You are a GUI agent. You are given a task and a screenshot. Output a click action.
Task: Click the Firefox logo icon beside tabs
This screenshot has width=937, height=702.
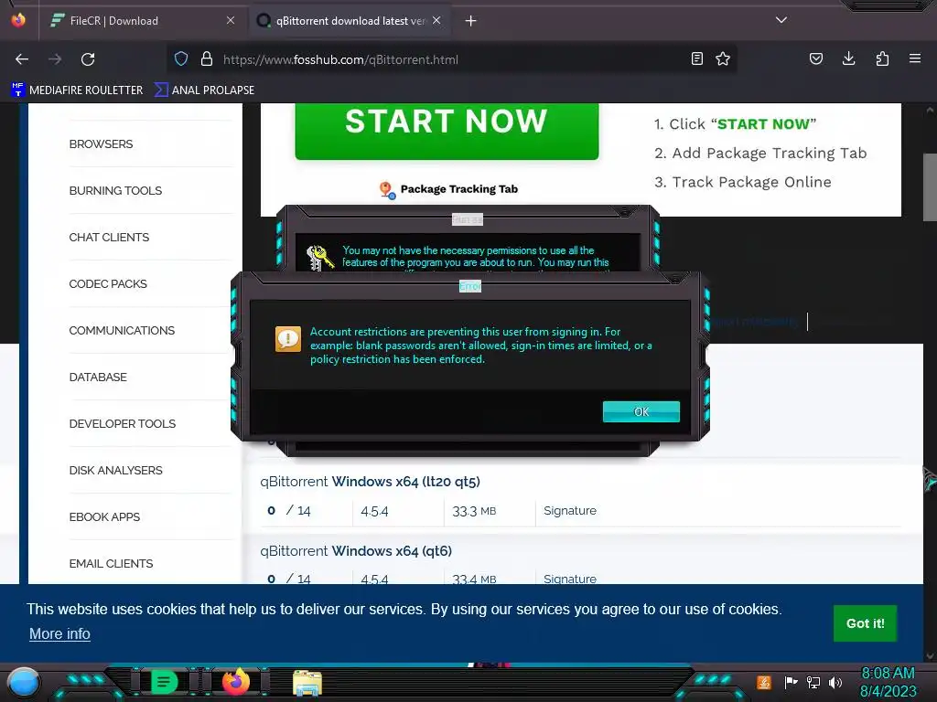[x=18, y=20]
